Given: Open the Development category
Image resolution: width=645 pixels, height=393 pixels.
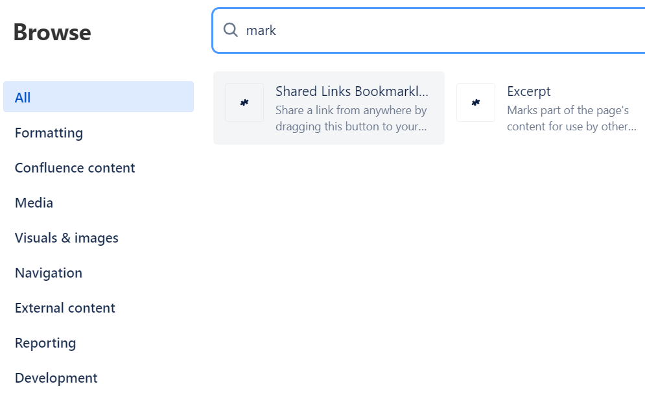Looking at the screenshot, I should click(56, 377).
